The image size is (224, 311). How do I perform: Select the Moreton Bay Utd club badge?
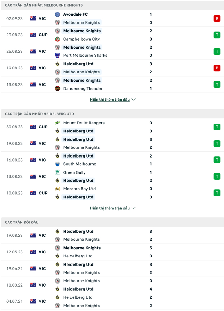tap(57, 189)
